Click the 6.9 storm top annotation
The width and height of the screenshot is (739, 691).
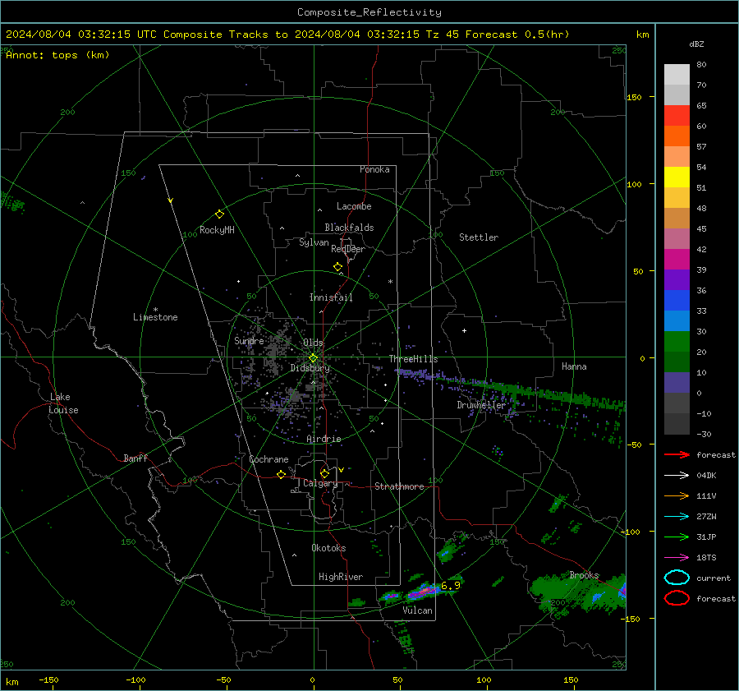pos(451,586)
